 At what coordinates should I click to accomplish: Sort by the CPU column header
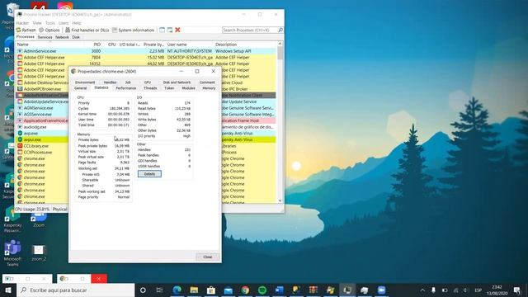pos(111,45)
